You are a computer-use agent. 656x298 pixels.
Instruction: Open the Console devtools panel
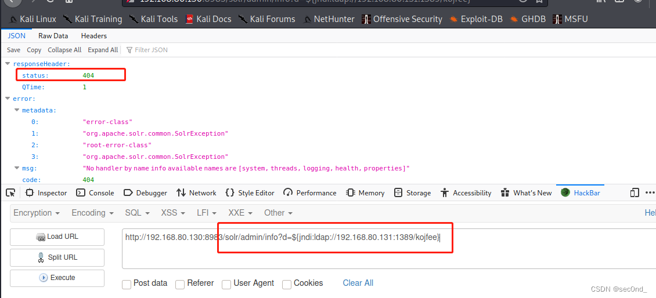click(95, 192)
